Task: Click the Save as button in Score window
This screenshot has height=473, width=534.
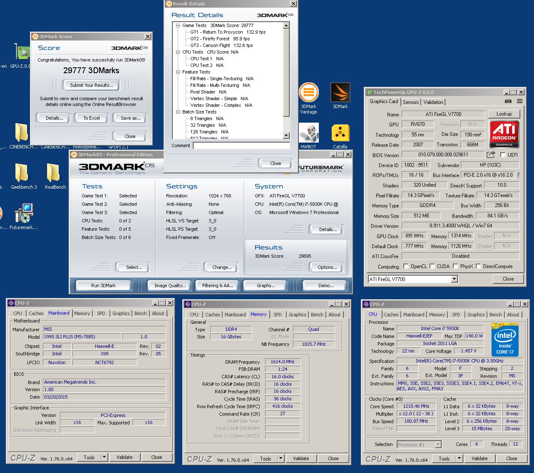Action: pyautogui.click(x=130, y=118)
